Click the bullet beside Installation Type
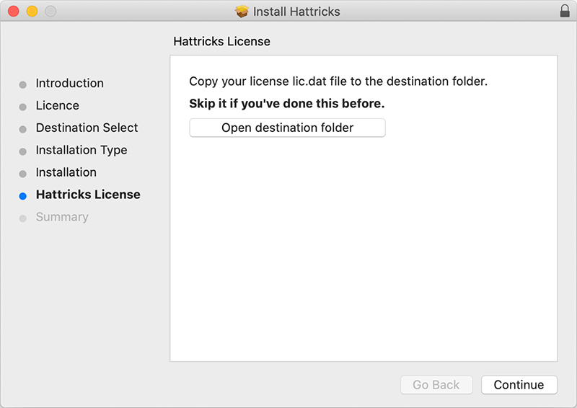The width and height of the screenshot is (577, 408). click(23, 151)
